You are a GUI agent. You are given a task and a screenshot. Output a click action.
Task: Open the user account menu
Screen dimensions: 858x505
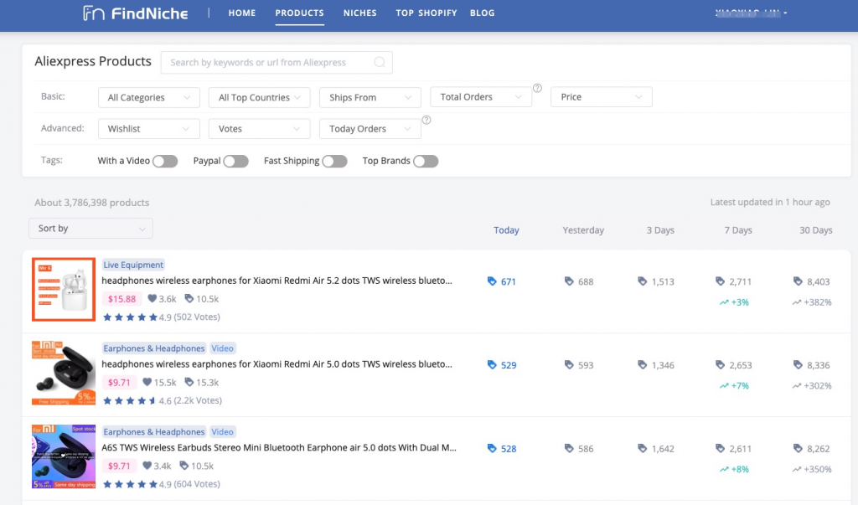coord(751,13)
